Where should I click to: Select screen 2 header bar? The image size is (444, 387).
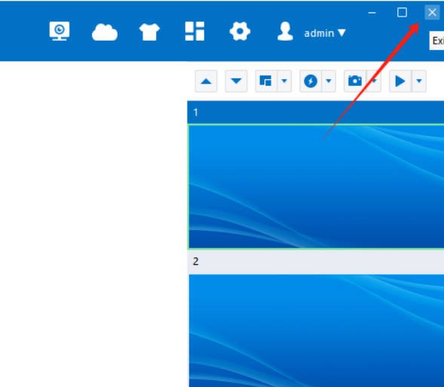[315, 261]
